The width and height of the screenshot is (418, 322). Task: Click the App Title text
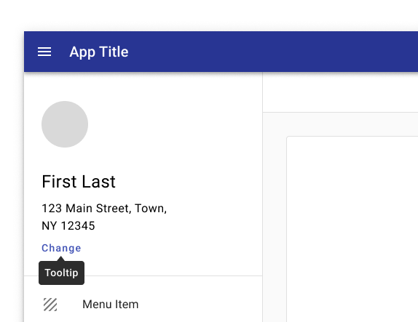(99, 52)
